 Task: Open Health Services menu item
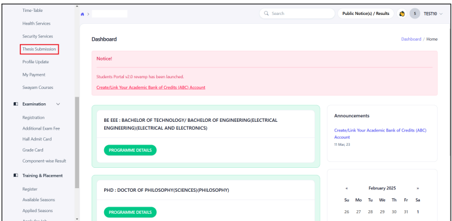[37, 24]
